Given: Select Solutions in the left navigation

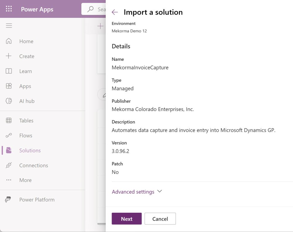Looking at the screenshot, I should (x=30, y=150).
